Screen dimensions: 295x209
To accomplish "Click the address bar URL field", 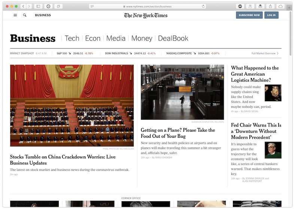I will click(x=147, y=6).
